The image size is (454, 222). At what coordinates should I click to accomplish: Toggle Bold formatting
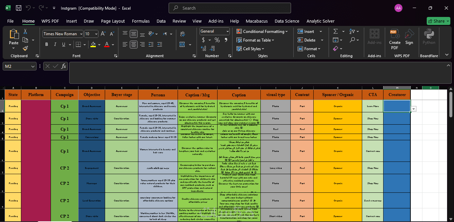[x=46, y=45]
